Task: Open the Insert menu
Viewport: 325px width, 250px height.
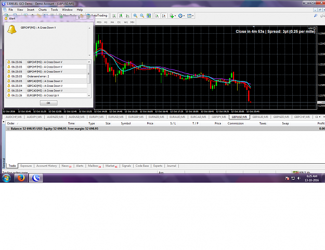Action: [x=31, y=10]
